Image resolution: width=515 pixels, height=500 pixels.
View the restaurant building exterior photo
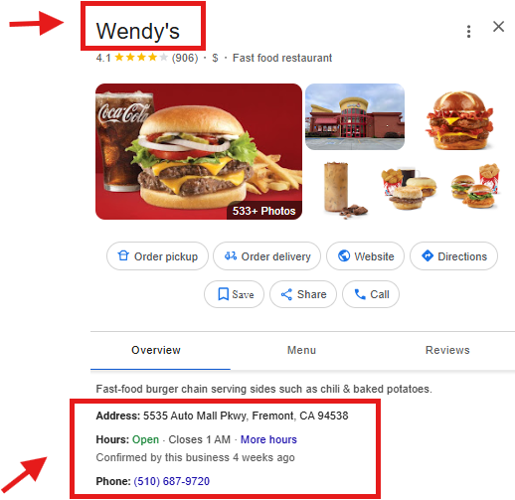point(355,116)
